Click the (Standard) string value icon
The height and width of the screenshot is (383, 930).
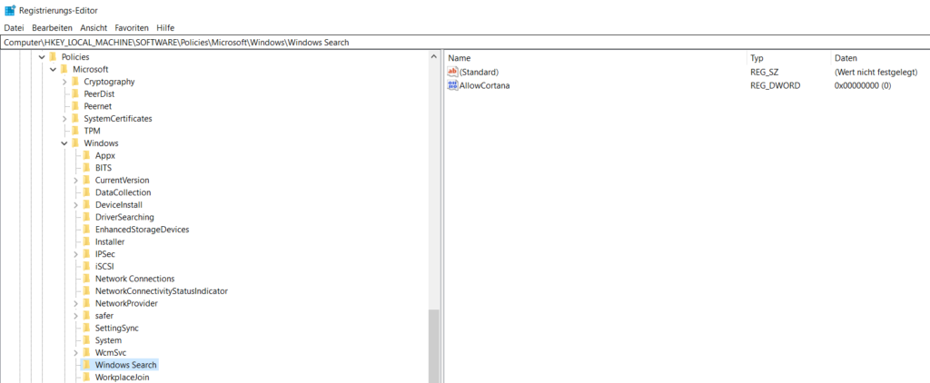pyautogui.click(x=452, y=72)
